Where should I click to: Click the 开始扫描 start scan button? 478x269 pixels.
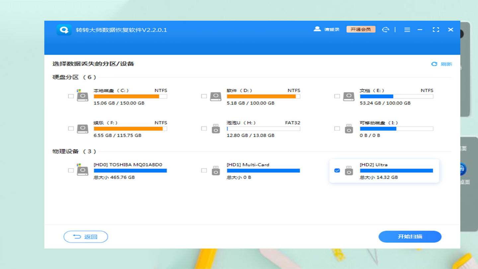click(410, 237)
